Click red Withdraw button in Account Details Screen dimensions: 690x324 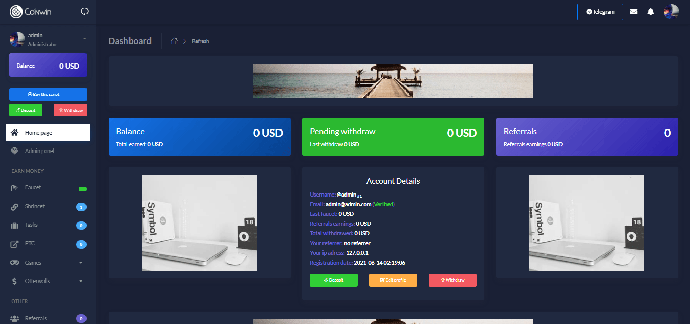[452, 280]
